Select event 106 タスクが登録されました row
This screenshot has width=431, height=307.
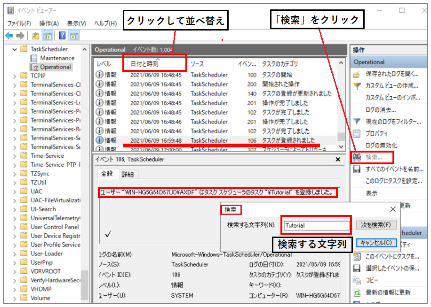216,140
